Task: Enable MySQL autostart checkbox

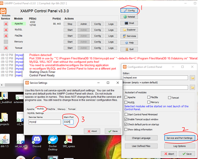Action: (126, 102)
